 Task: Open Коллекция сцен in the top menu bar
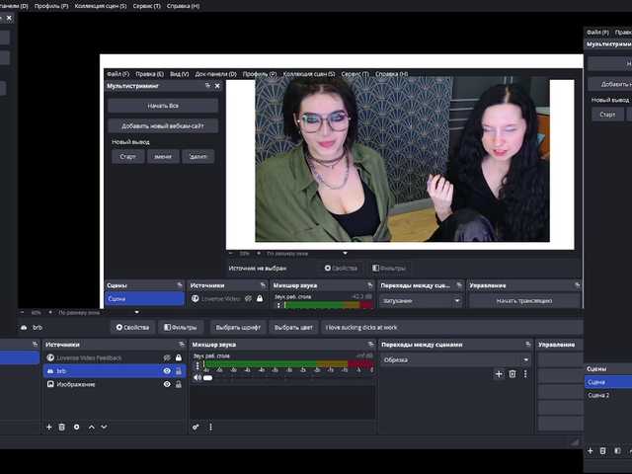tap(101, 6)
